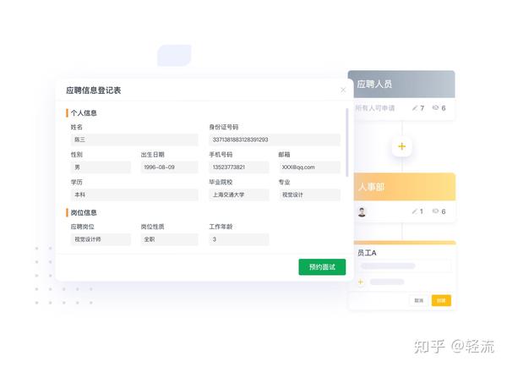The width and height of the screenshot is (507, 367).
Task: Click the eye view icon in 人事部 card
Action: click(436, 211)
